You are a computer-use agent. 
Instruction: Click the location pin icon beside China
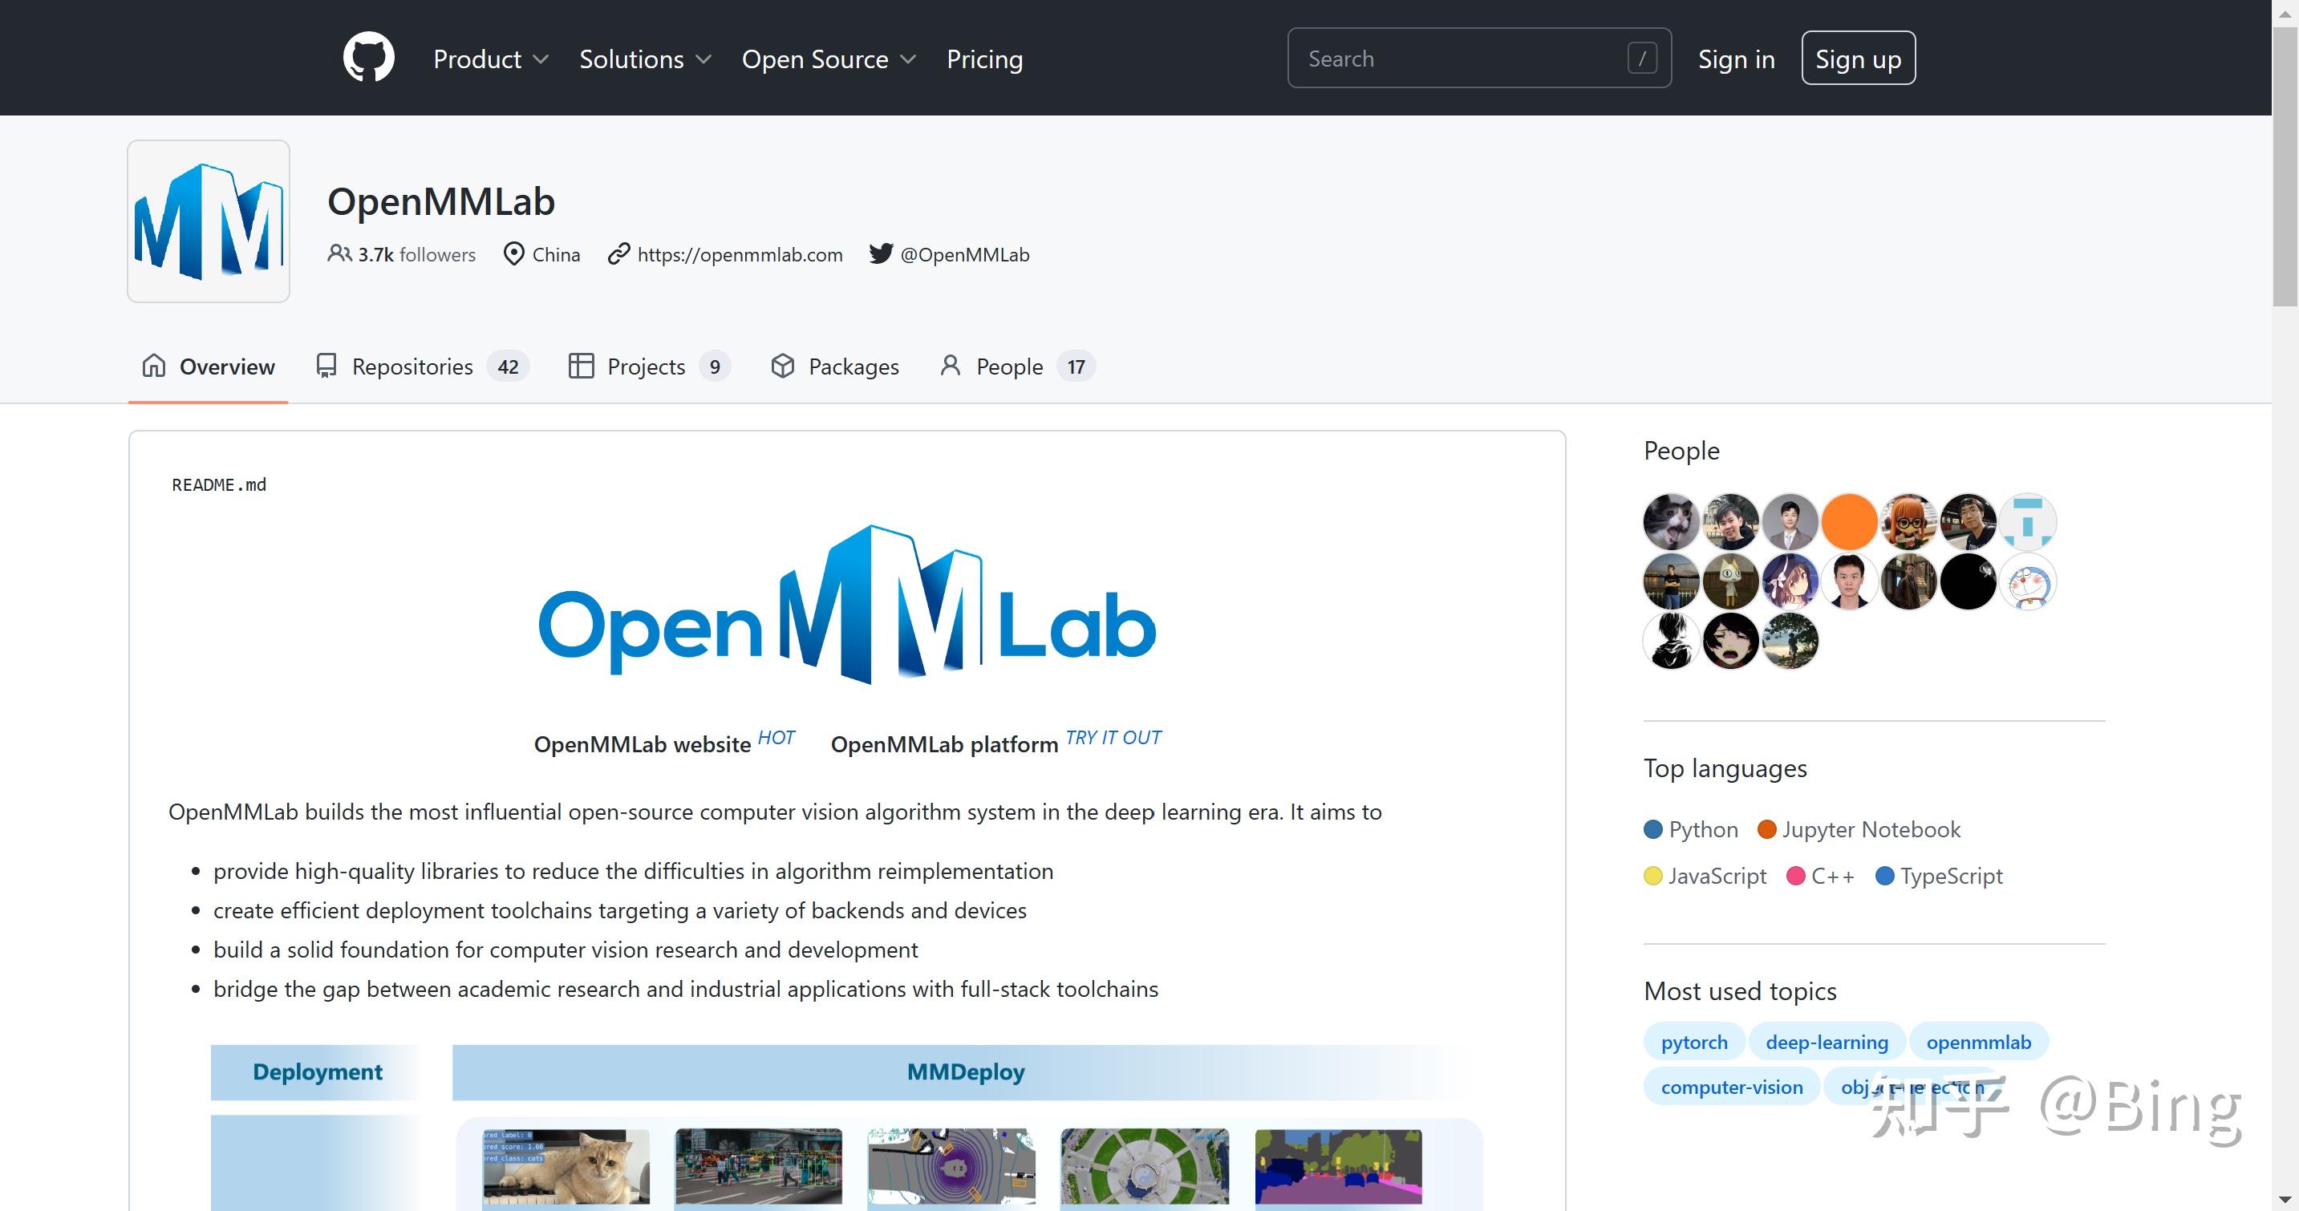(514, 253)
